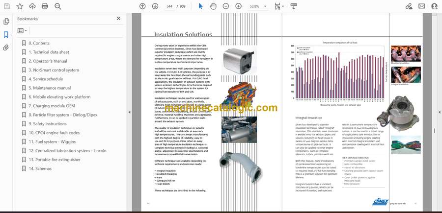Activate the hand pan tool

click(213, 6)
